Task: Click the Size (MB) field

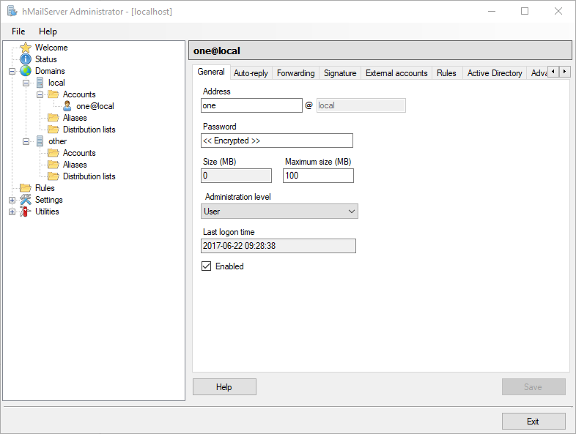Action: pos(236,176)
